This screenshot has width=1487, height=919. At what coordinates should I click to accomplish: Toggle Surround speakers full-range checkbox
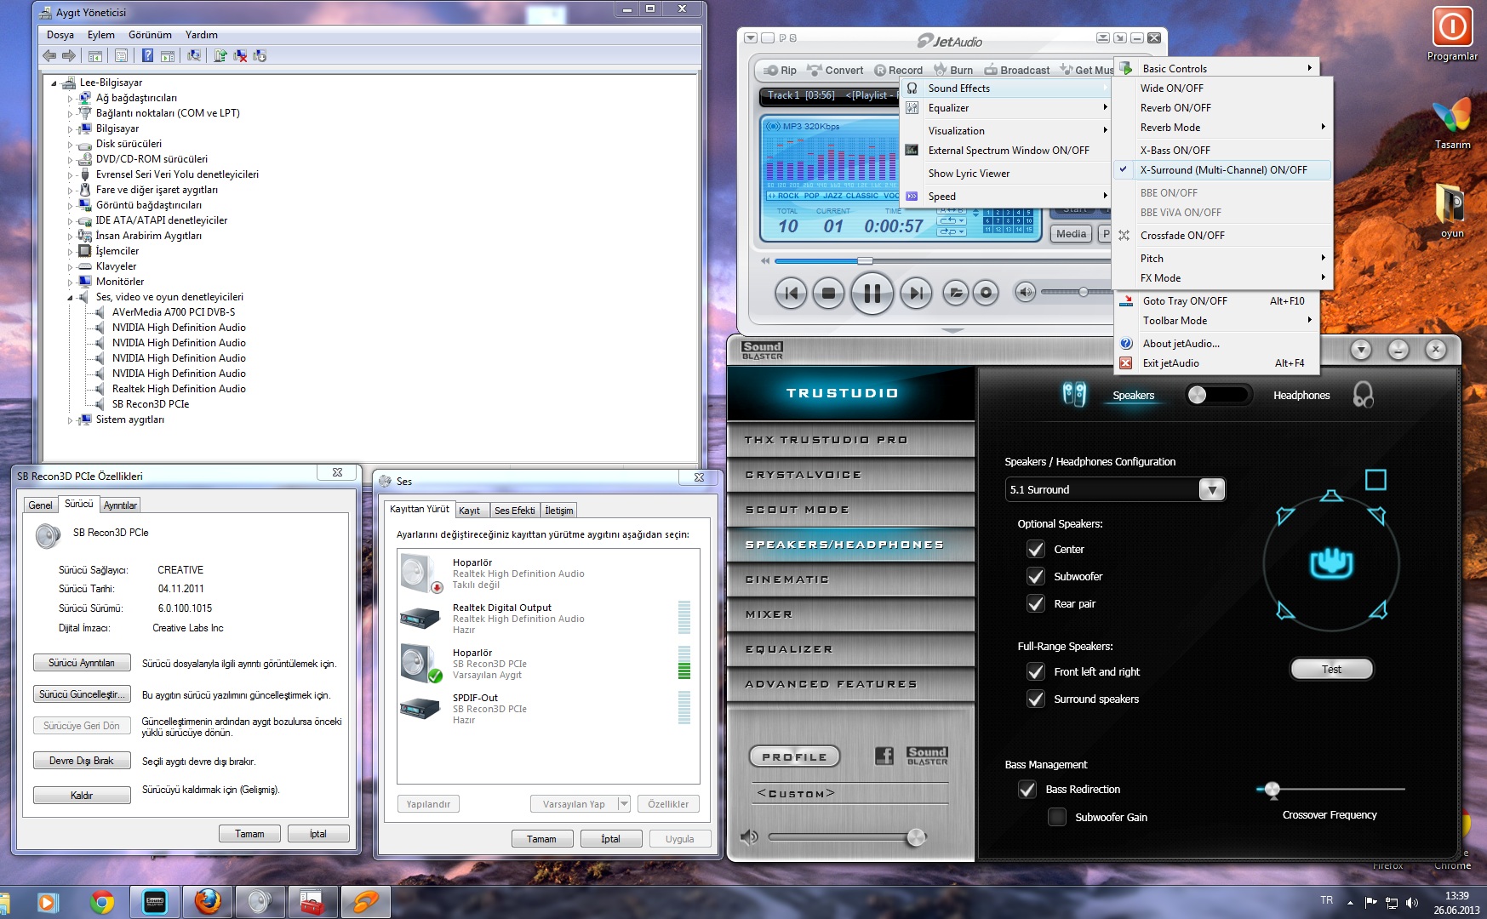click(x=1036, y=699)
